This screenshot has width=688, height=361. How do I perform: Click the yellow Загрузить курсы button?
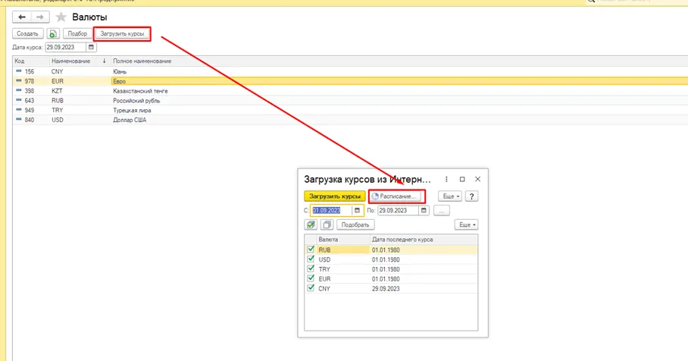pos(334,196)
